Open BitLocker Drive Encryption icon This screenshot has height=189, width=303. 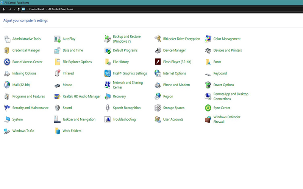click(x=158, y=39)
